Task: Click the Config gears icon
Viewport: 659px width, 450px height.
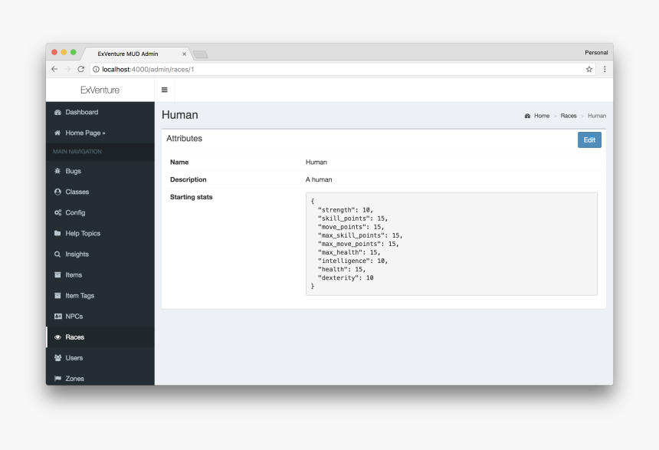Action: (57, 212)
